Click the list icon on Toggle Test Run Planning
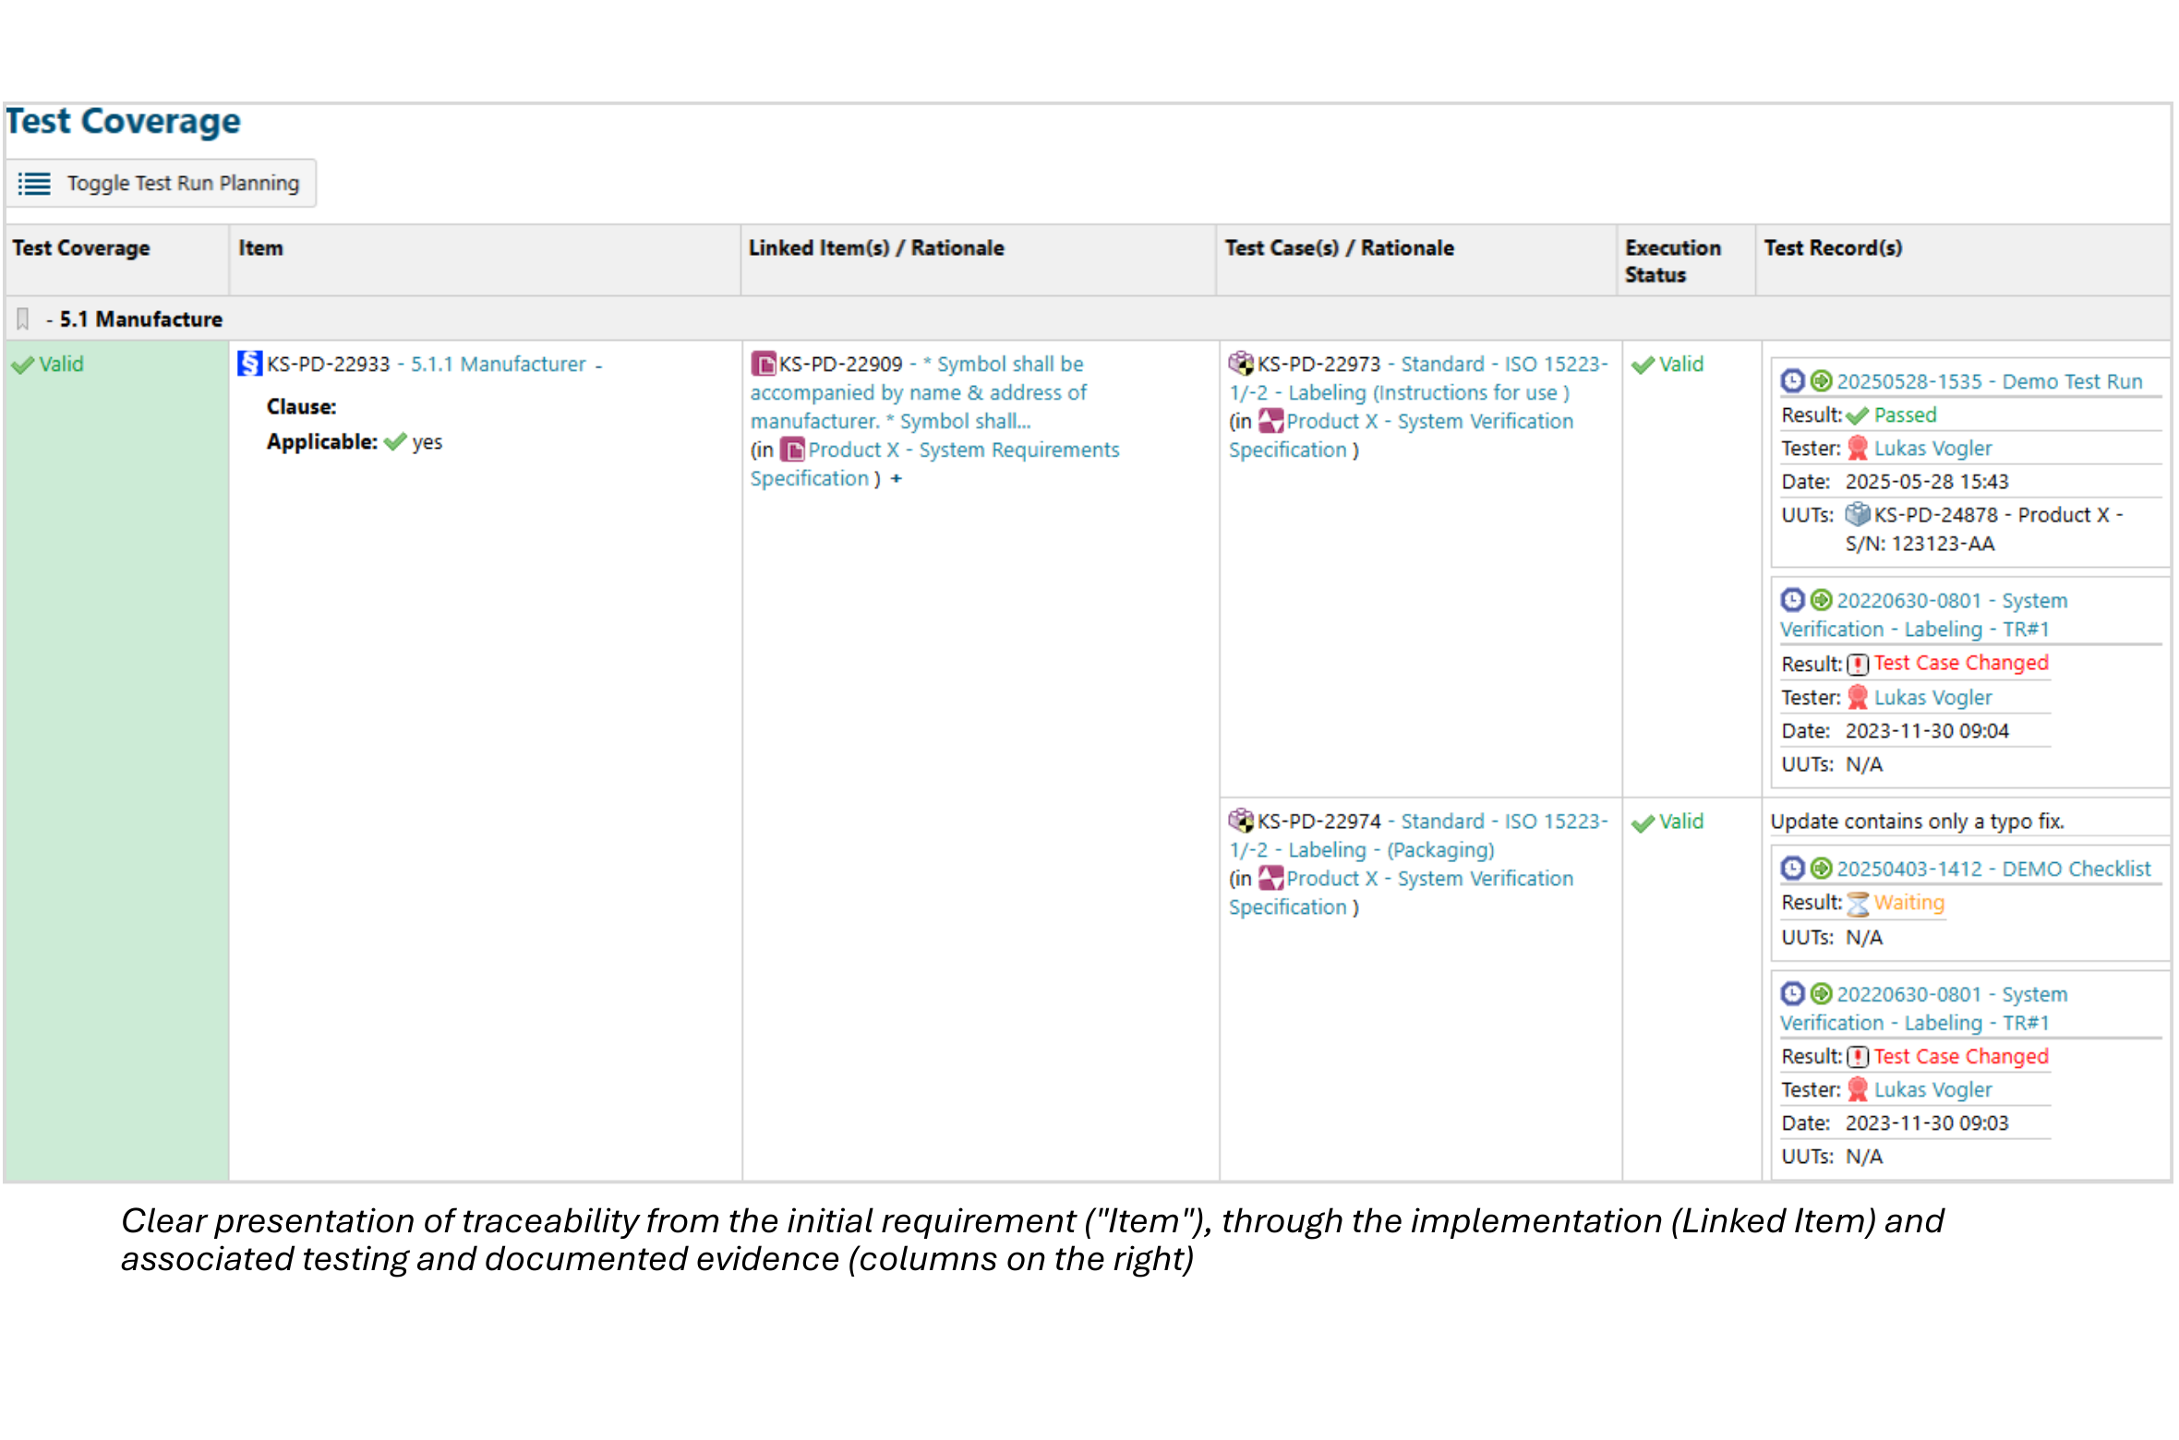 [33, 183]
